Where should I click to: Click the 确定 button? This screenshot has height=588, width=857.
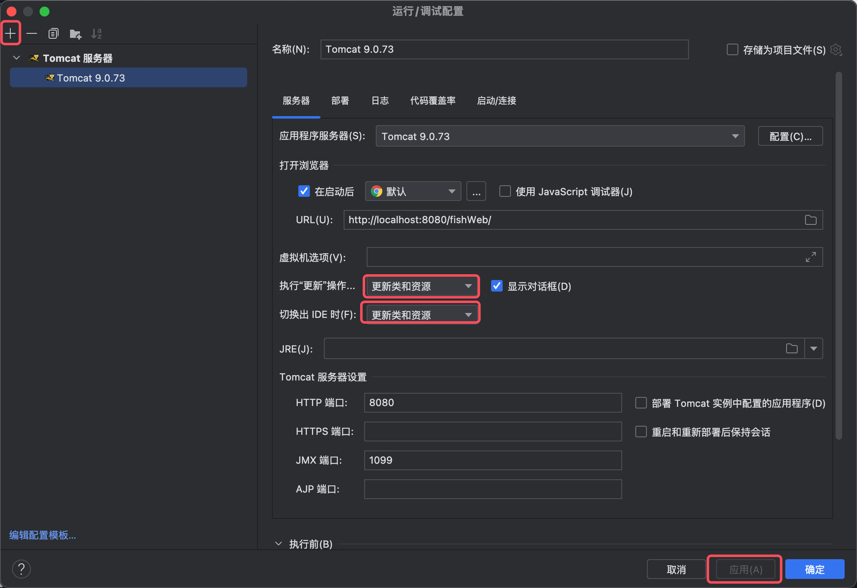[x=815, y=569]
